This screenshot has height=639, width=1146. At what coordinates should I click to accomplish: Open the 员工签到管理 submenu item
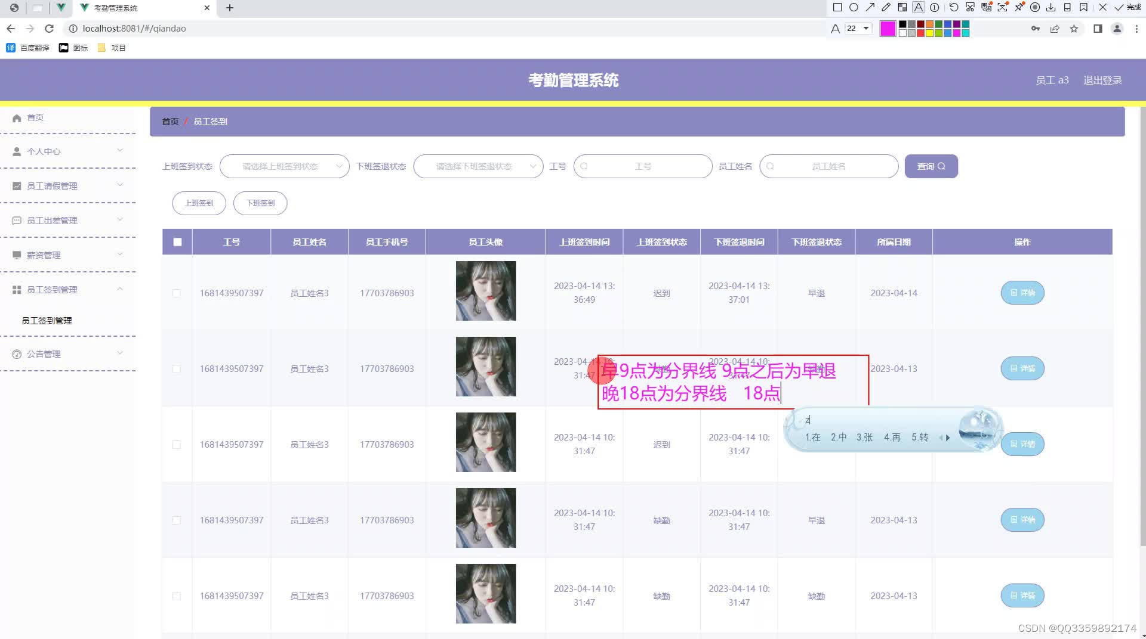47,321
